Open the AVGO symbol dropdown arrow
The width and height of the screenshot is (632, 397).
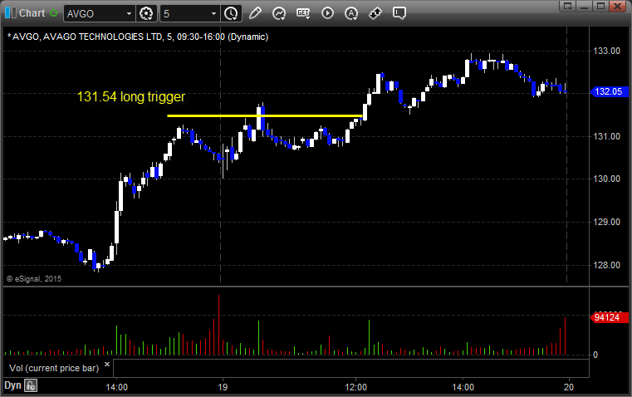[129, 13]
